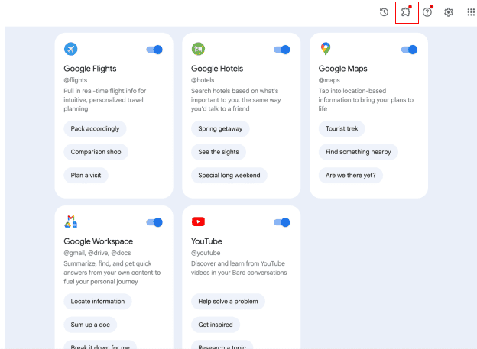The height and width of the screenshot is (349, 477).
Task: Turn off the Google Maps extension
Action: [x=409, y=50]
